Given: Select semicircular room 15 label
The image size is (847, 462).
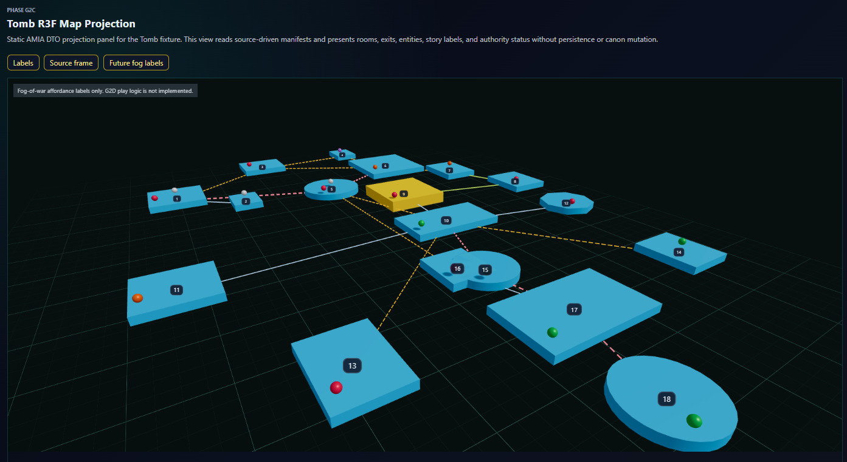Looking at the screenshot, I should point(485,270).
